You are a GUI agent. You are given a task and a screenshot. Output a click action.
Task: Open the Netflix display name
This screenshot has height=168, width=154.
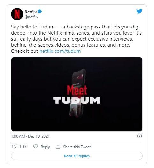pos(31,12)
